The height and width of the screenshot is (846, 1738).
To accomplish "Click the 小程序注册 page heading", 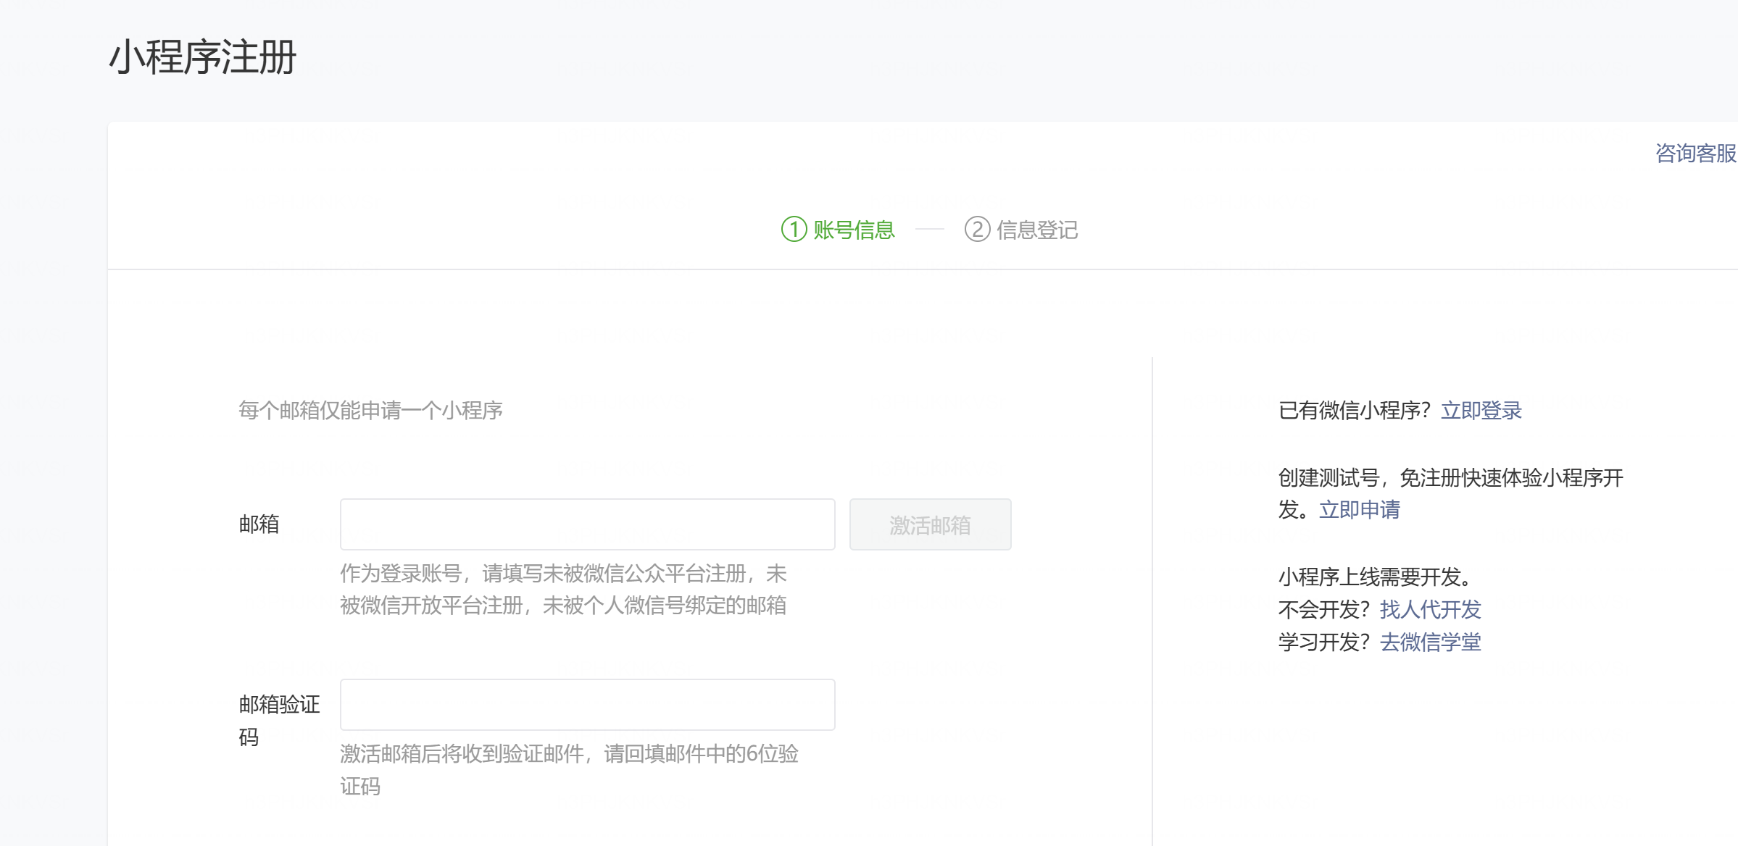I will point(203,56).
